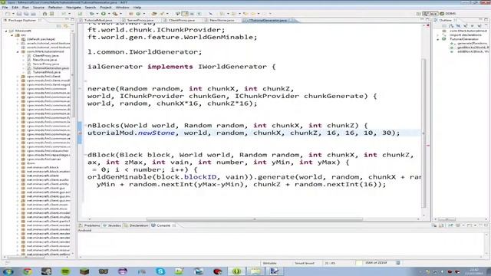This screenshot has width=491, height=276.
Task: Switch to the ClientProxy.java editor tab
Action: (182, 20)
